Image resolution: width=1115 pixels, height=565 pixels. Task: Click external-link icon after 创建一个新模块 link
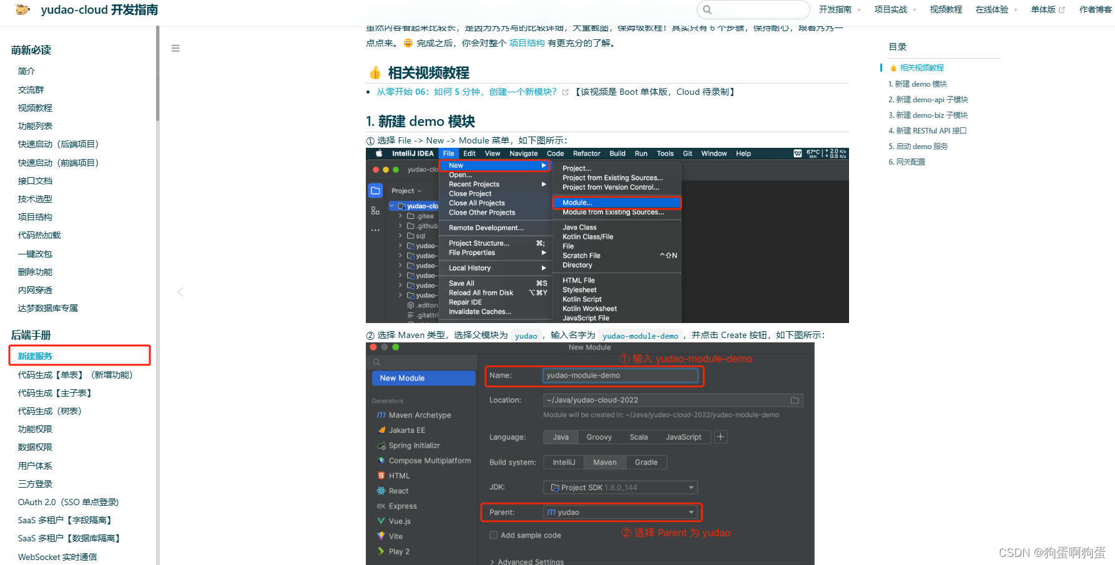(x=566, y=92)
